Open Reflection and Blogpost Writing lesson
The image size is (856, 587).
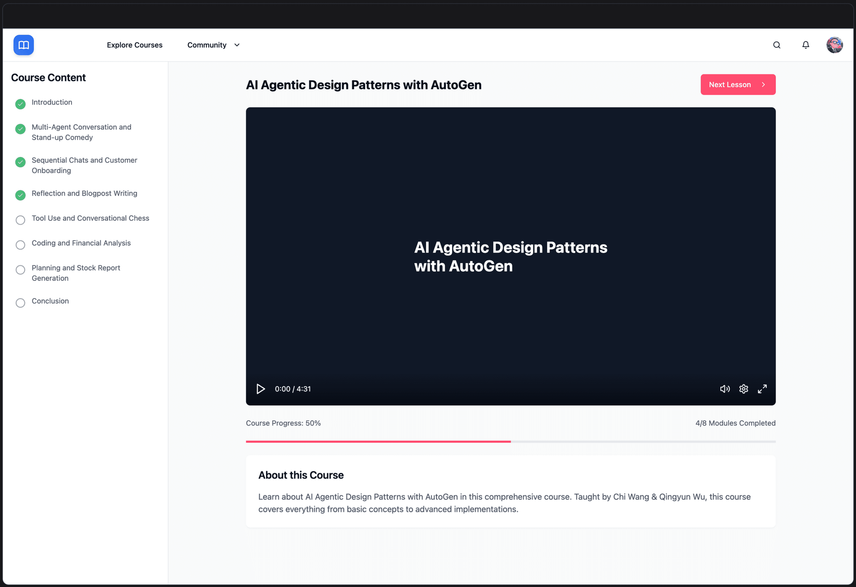tap(84, 193)
